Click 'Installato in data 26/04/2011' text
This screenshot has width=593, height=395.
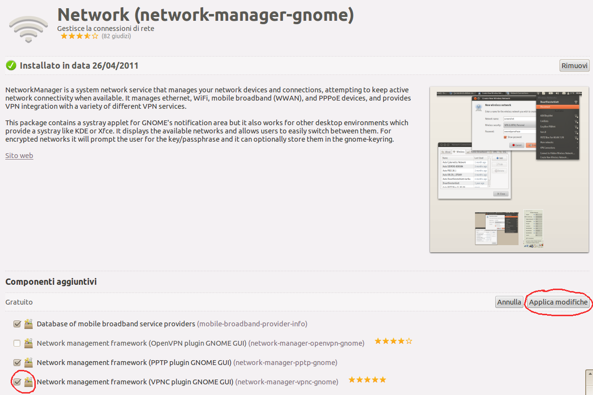coord(79,66)
